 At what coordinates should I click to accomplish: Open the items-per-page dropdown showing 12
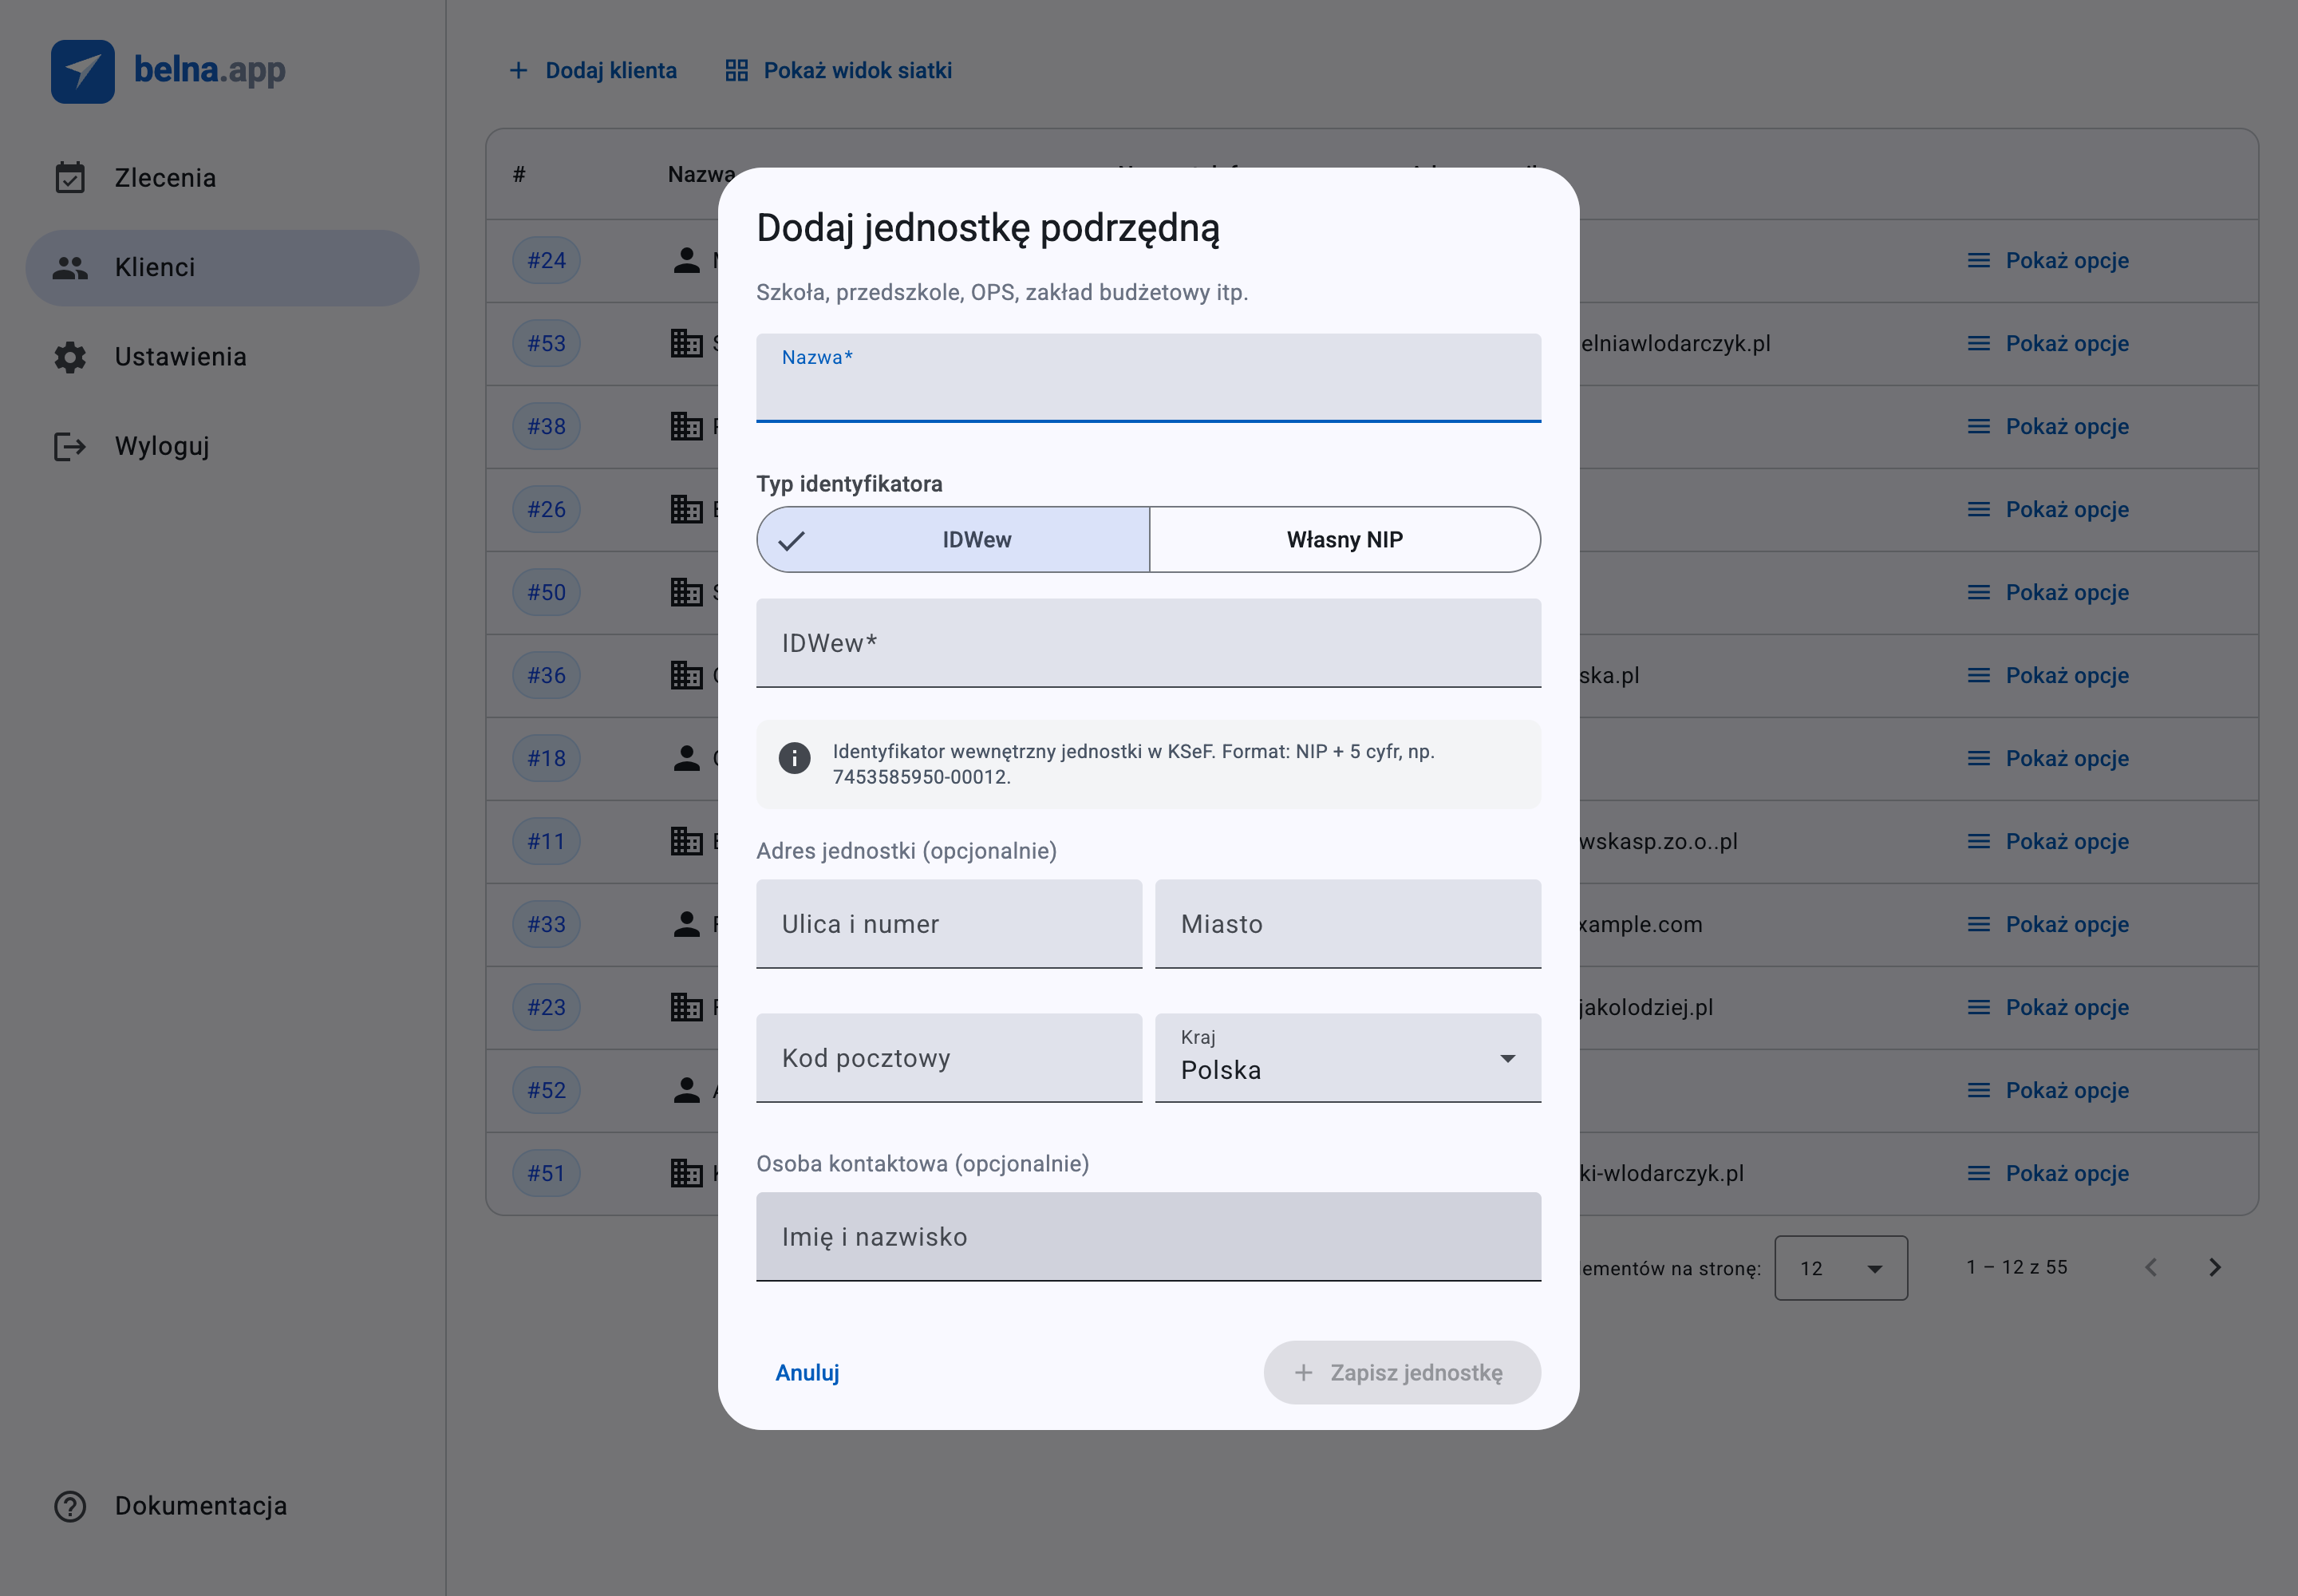coord(1841,1268)
